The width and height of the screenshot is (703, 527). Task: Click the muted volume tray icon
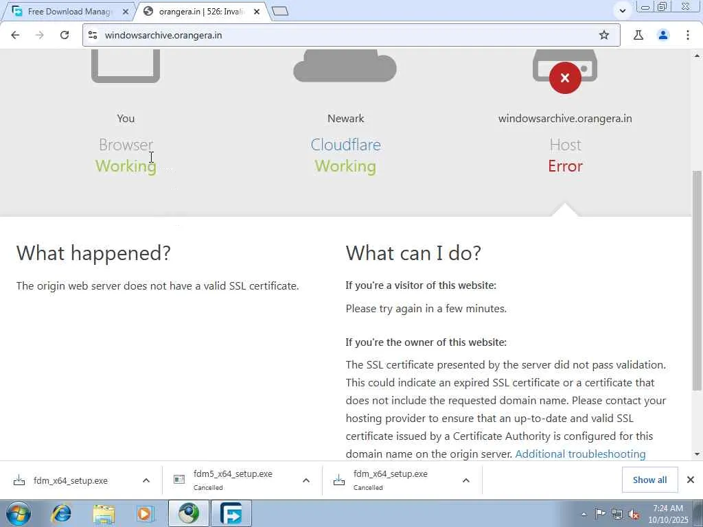click(634, 515)
